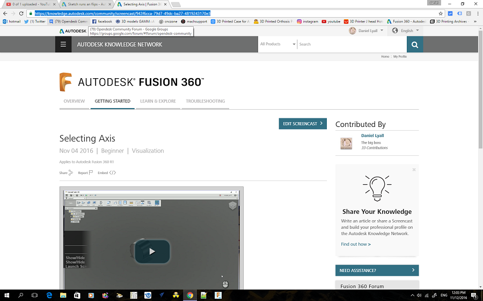Image resolution: width=483 pixels, height=301 pixels.
Task: Open File Explorer from taskbar
Action: tap(63, 296)
